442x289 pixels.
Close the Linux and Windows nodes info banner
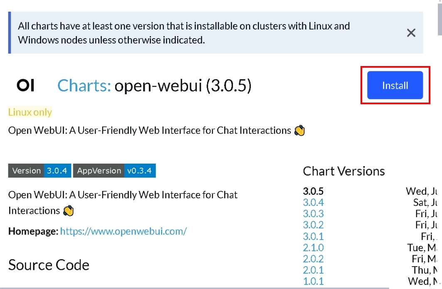(411, 33)
